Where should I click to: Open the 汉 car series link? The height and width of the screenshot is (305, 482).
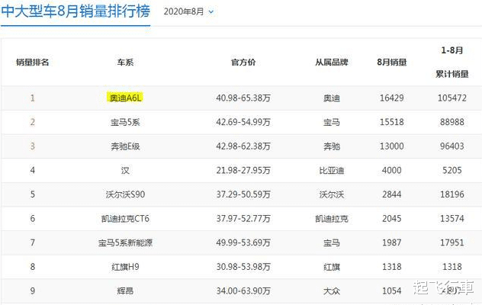tap(125, 170)
